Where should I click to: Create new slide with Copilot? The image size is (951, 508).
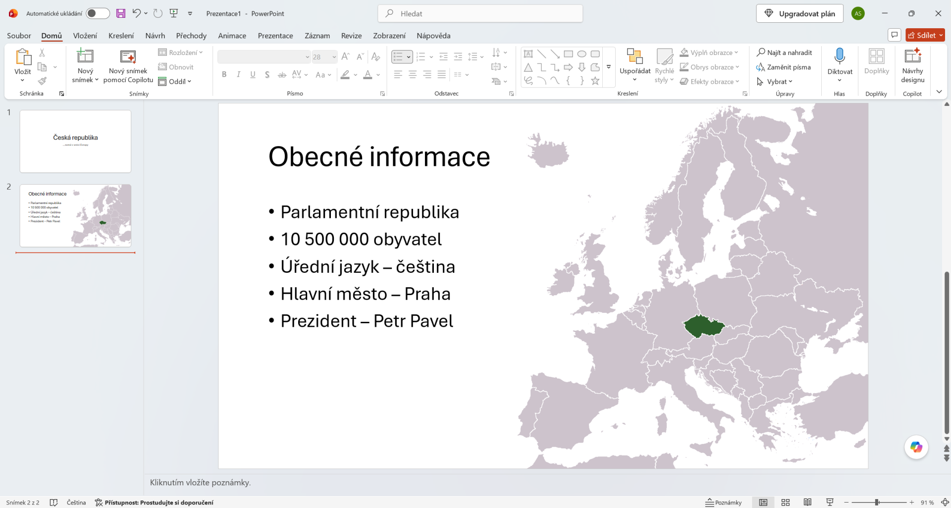tap(128, 65)
